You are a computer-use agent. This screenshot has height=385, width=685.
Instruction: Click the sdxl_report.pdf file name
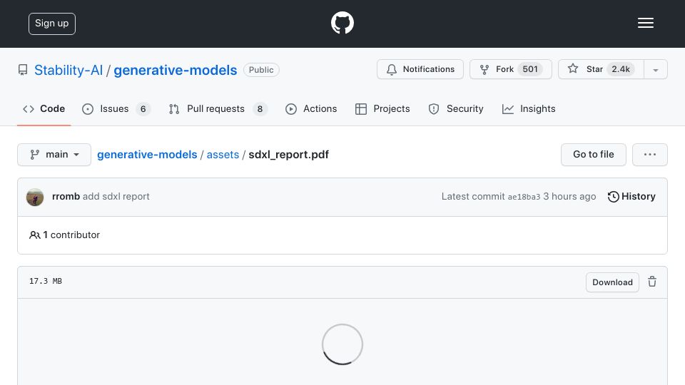[x=289, y=155]
